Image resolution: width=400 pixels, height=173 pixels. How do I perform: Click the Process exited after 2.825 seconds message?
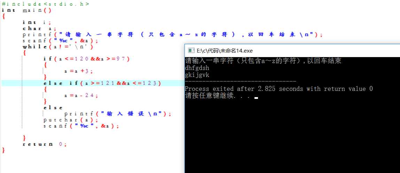[279, 89]
